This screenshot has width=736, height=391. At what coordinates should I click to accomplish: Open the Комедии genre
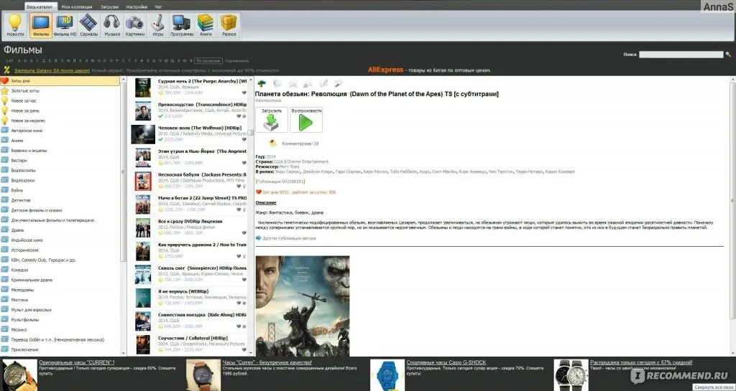pyautogui.click(x=60, y=270)
